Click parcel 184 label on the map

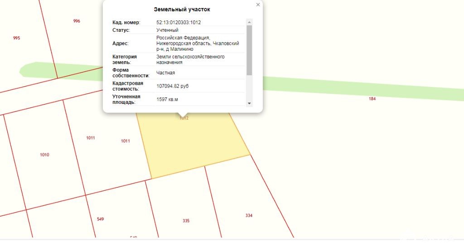pyautogui.click(x=372, y=99)
